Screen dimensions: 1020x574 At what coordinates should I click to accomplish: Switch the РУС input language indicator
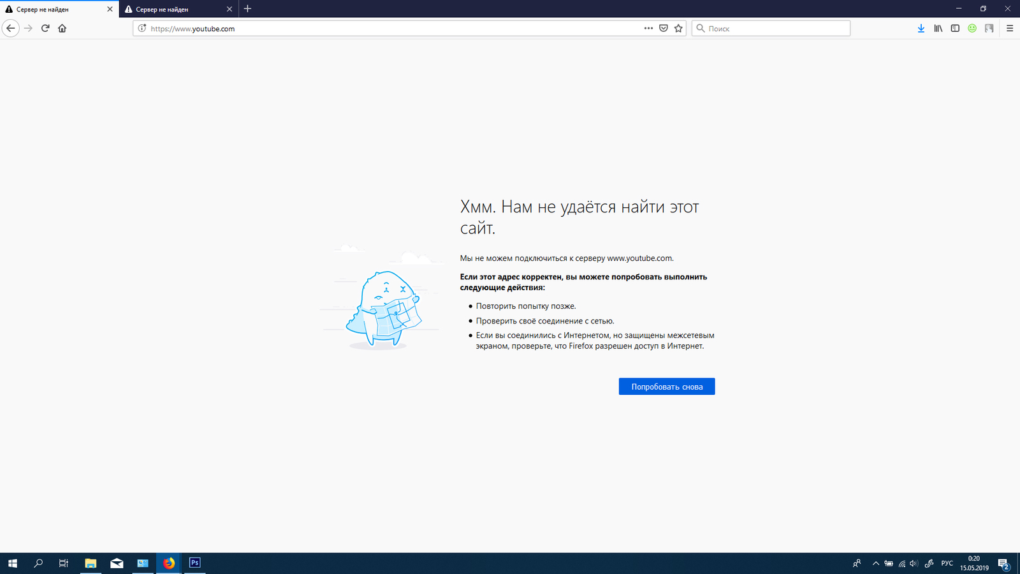(947, 563)
